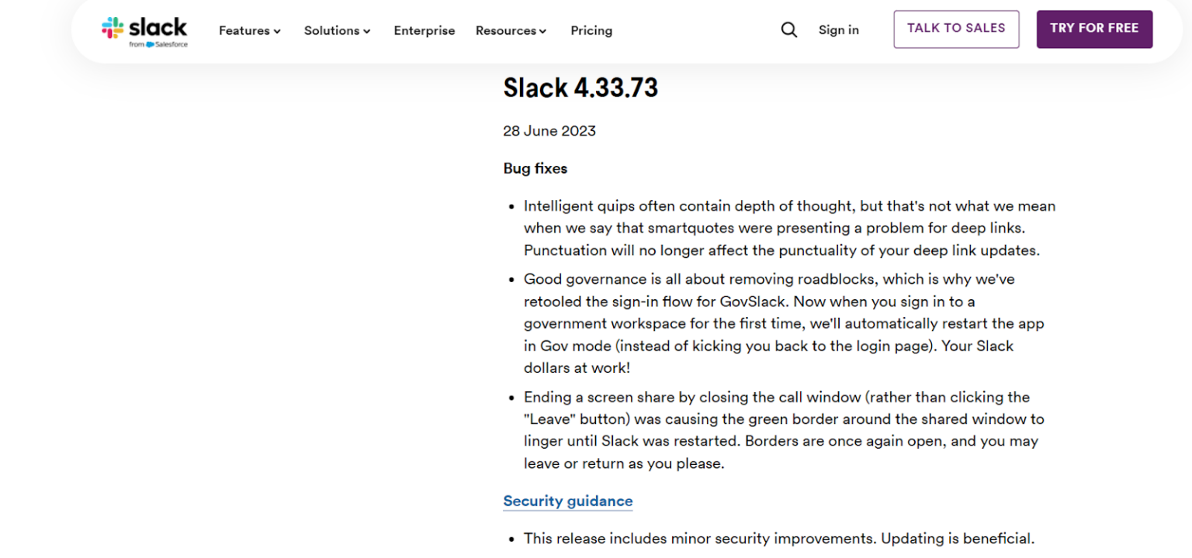This screenshot has height=558, width=1192.
Task: Open the Security guidance link
Action: tap(567, 501)
